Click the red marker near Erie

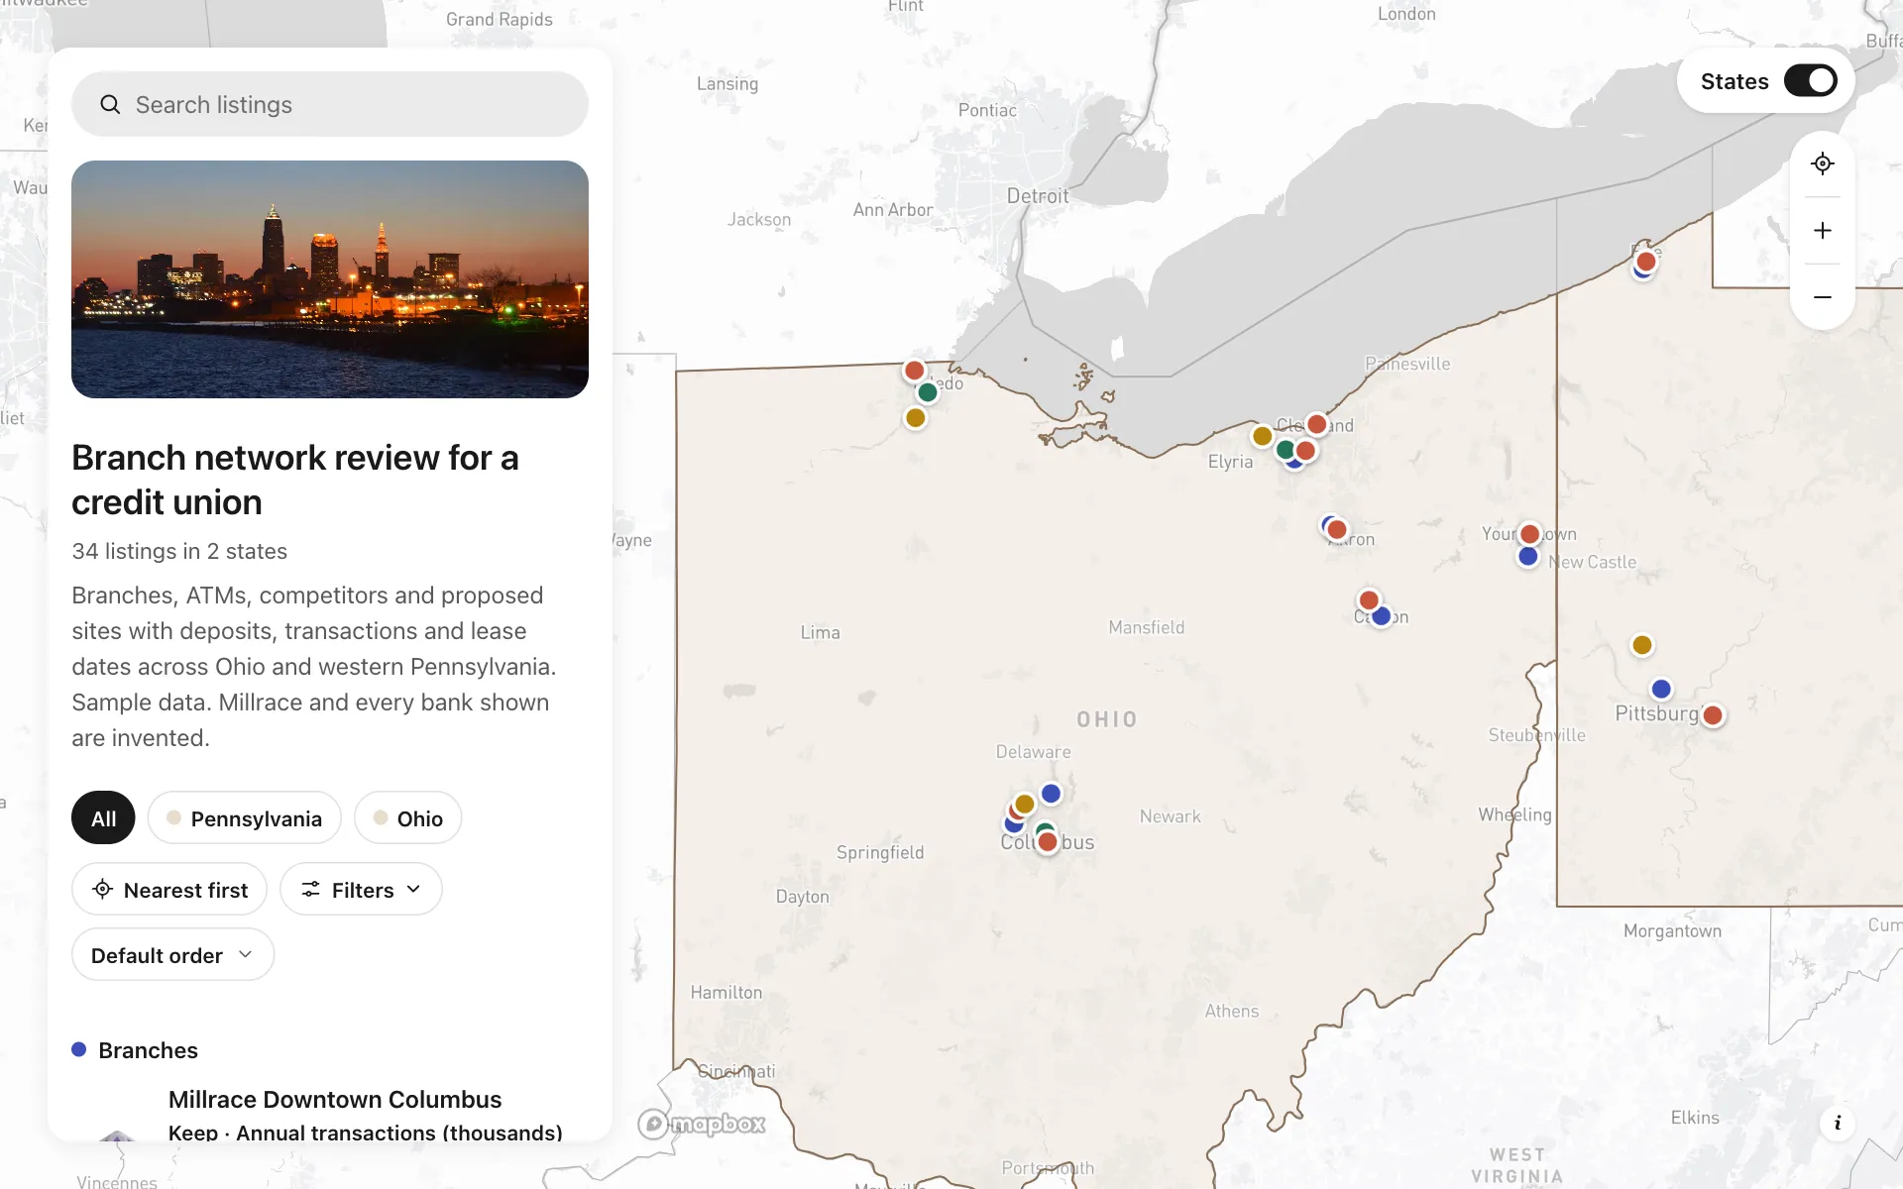[1646, 262]
